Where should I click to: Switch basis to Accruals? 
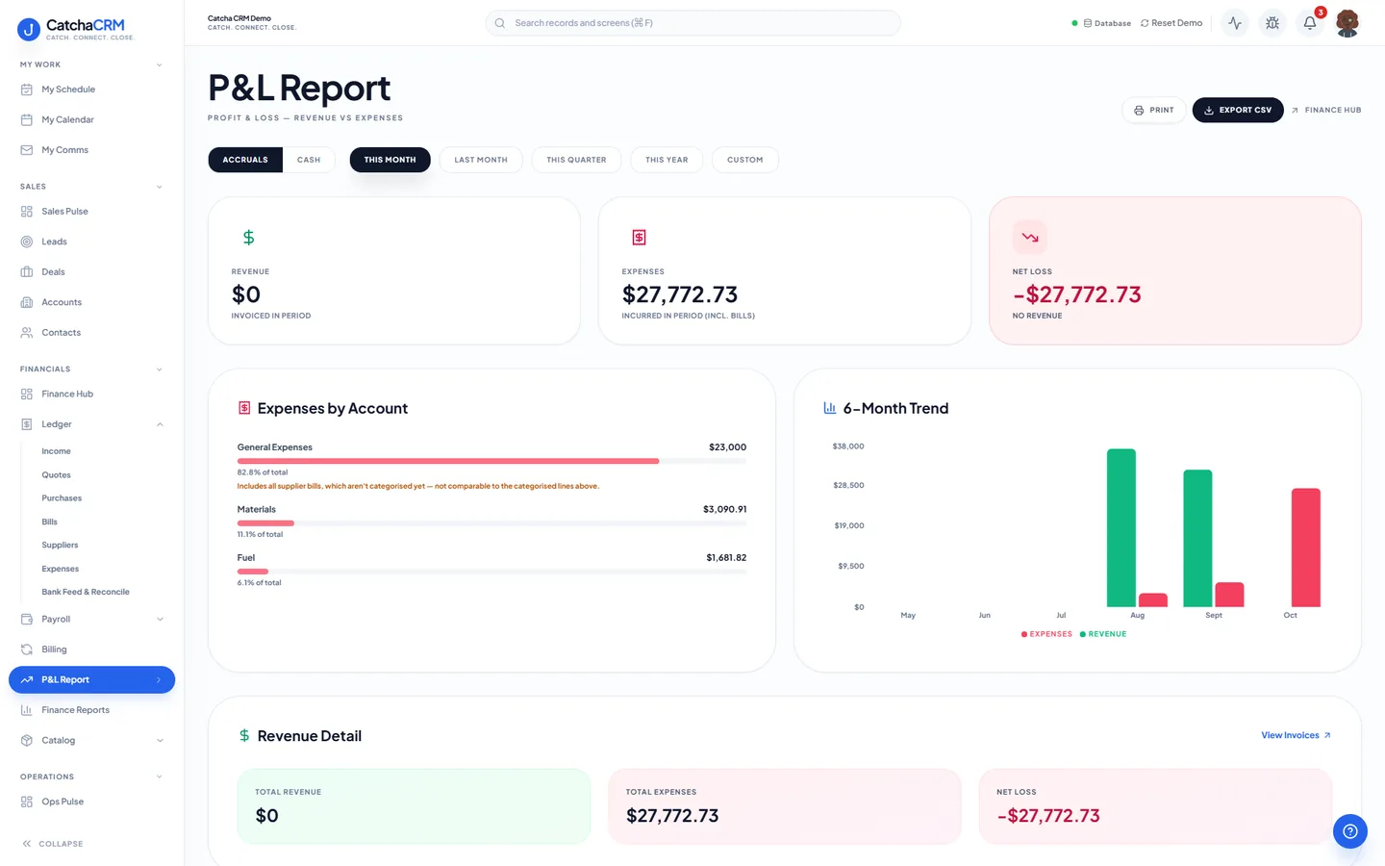coord(245,160)
